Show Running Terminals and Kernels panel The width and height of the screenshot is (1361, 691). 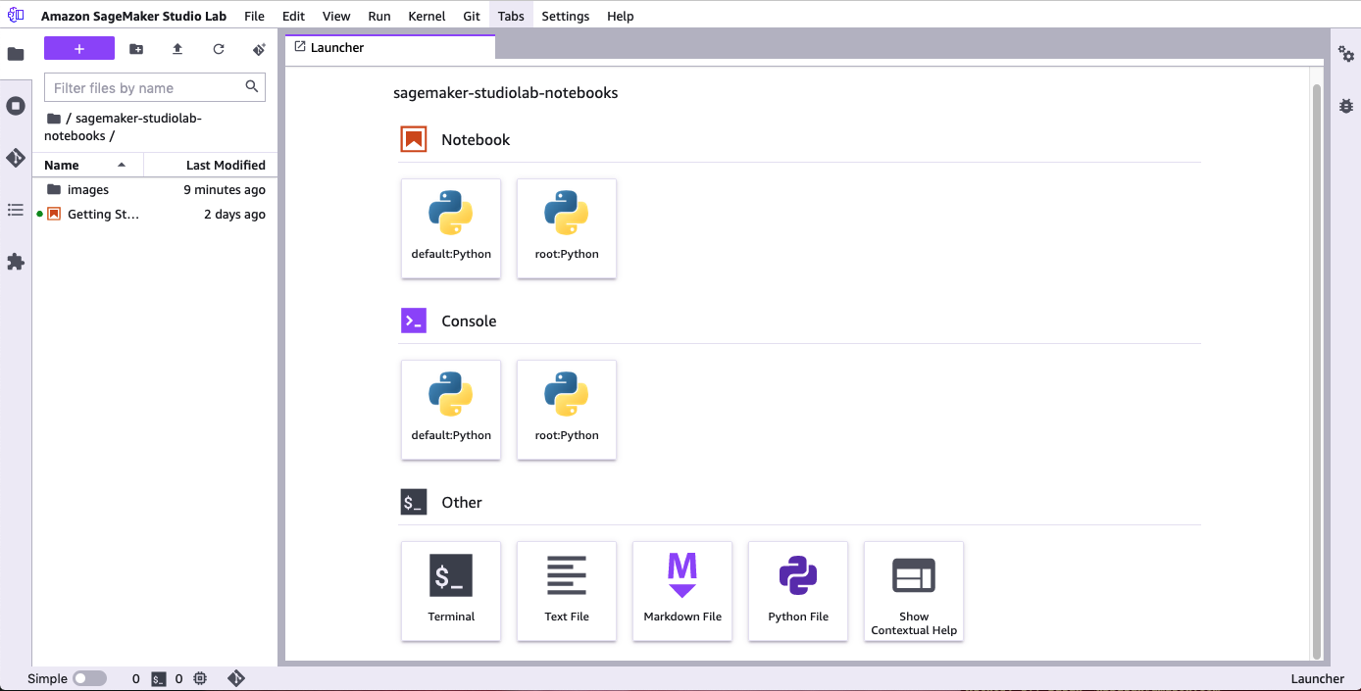tap(16, 105)
